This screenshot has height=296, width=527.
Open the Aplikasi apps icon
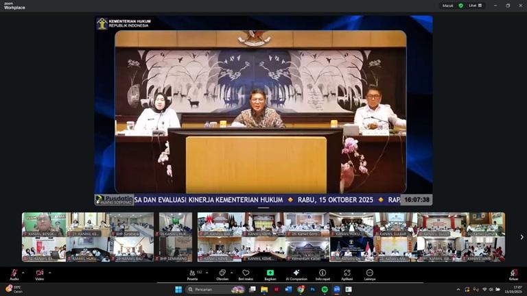[x=347, y=275]
